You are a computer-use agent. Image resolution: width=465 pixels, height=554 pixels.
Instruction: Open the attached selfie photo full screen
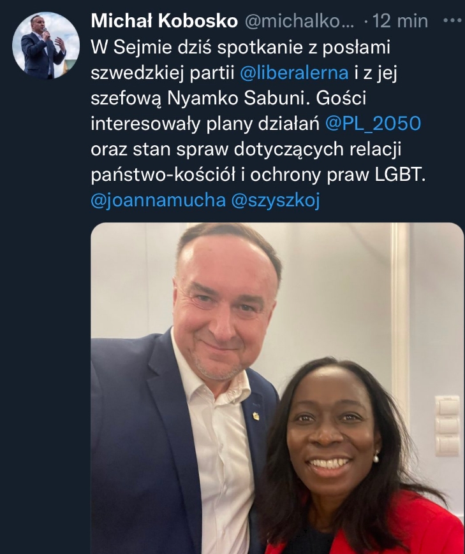[277, 388]
